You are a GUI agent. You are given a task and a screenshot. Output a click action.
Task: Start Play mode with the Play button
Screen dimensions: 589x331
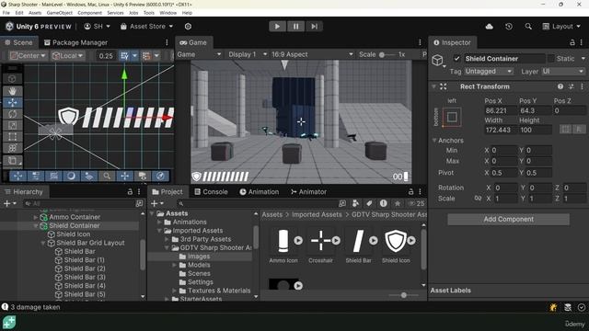277,27
